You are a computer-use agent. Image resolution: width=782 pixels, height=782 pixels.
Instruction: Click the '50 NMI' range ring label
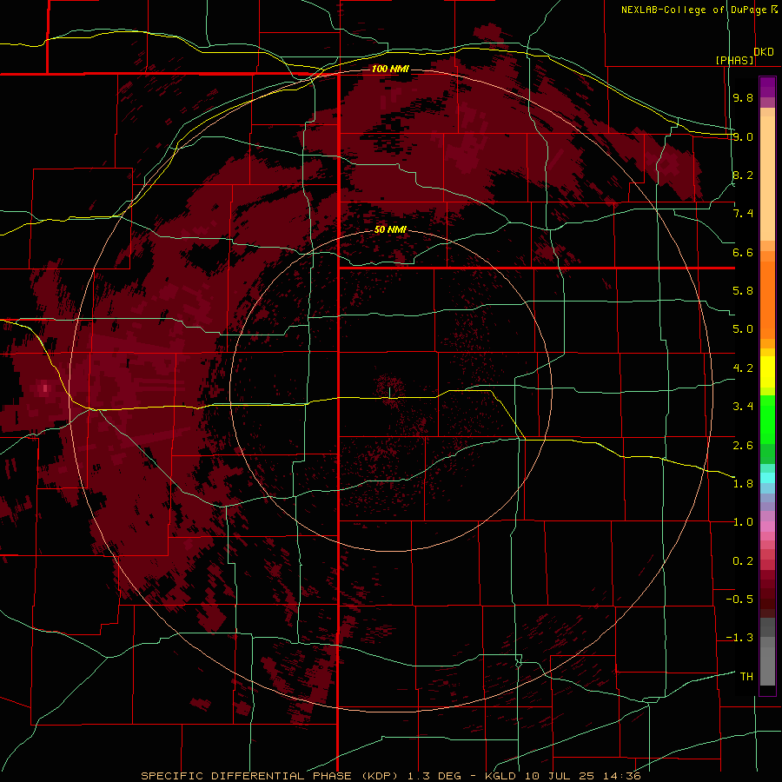(390, 230)
